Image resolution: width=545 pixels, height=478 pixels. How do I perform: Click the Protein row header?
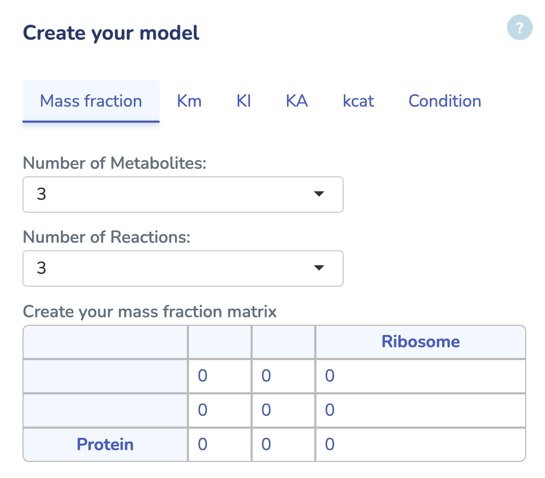[x=105, y=444]
